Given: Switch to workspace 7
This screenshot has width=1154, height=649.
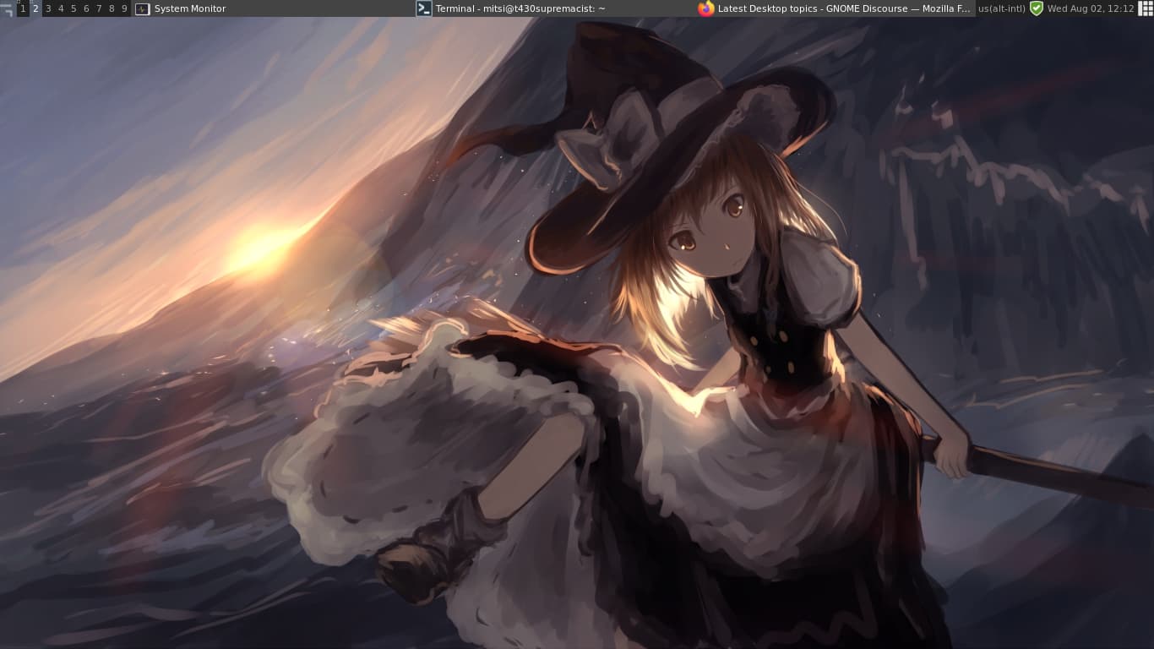Looking at the screenshot, I should click(x=99, y=8).
